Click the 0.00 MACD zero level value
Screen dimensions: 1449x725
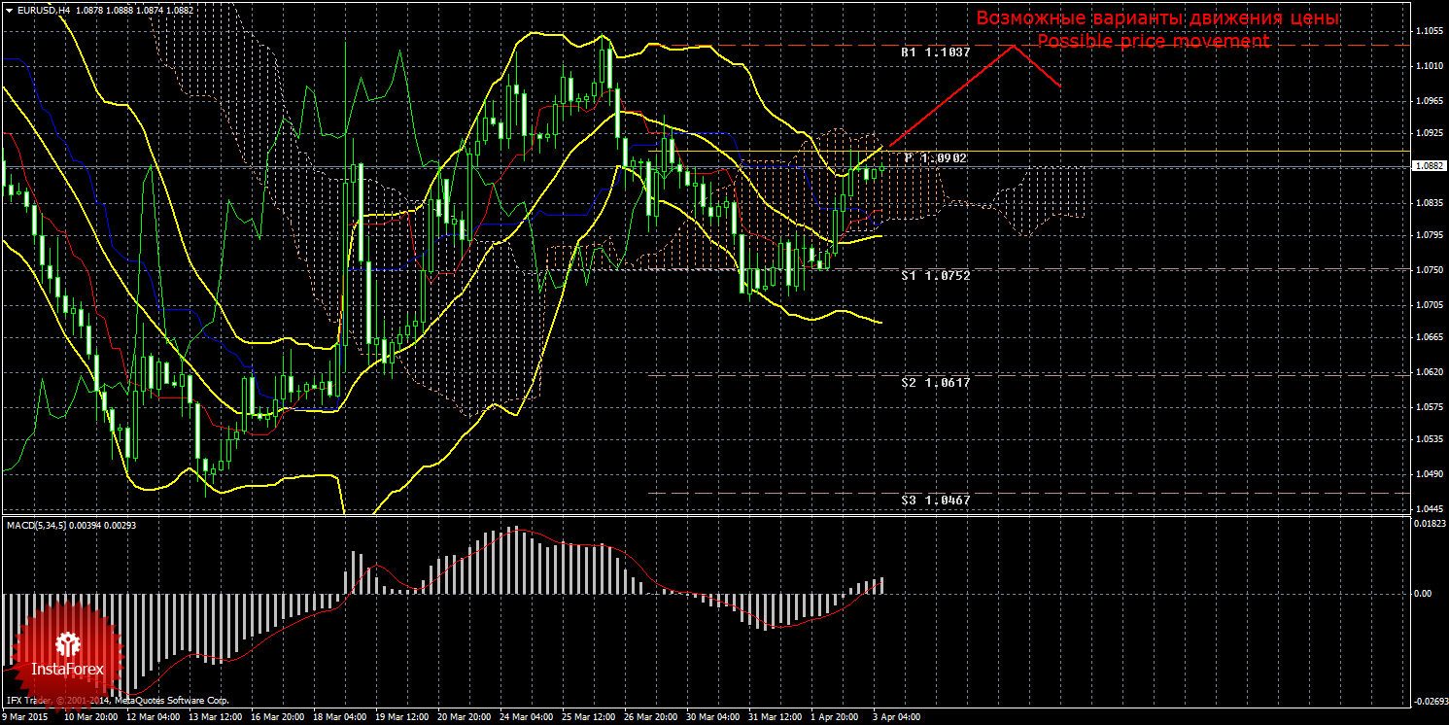(1421, 593)
